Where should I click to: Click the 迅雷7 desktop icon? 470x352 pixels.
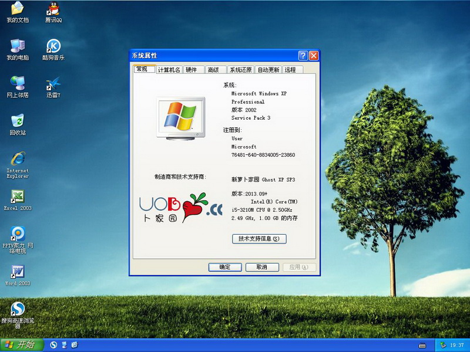point(53,84)
